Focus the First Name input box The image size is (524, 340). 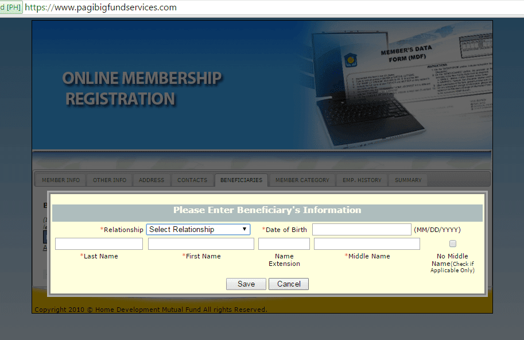coord(201,244)
